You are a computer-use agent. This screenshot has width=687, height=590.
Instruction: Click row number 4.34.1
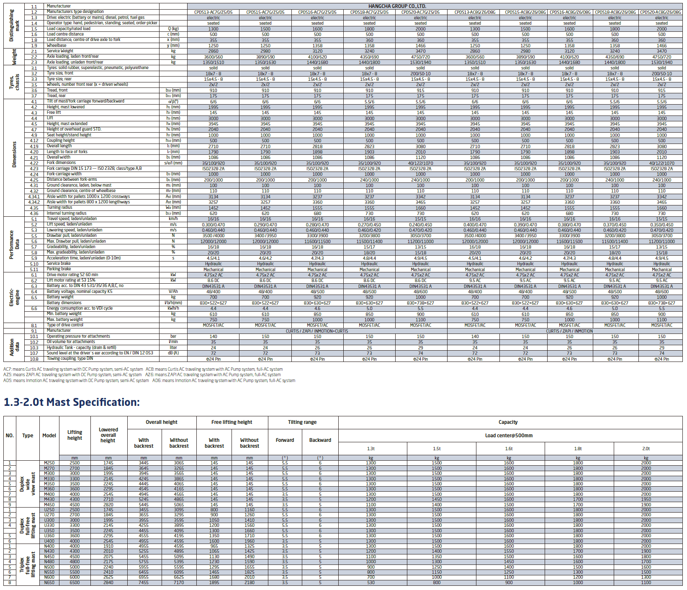tap(34, 197)
